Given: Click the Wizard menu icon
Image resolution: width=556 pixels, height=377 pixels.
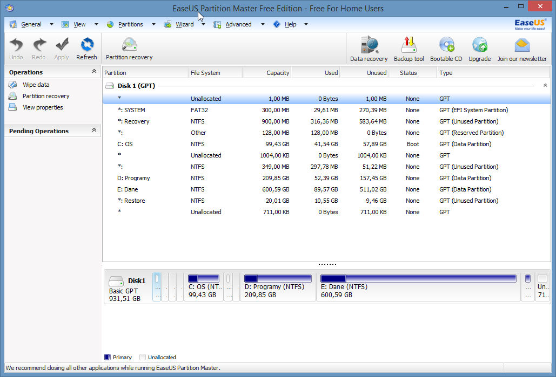Looking at the screenshot, I should click(x=168, y=24).
